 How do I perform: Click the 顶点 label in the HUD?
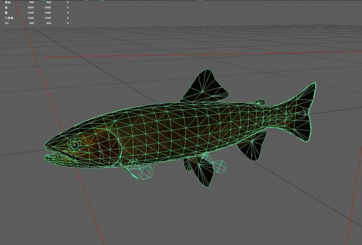[x=8, y=2]
